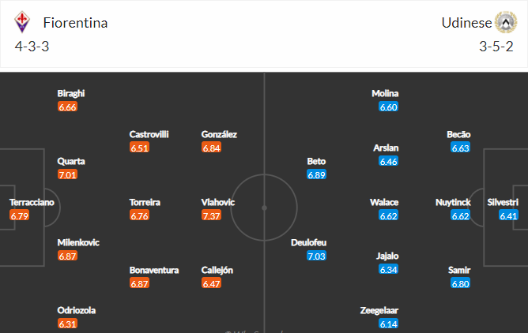Open the Udinese team name link
Screen dimensions: 528x333
466,23
